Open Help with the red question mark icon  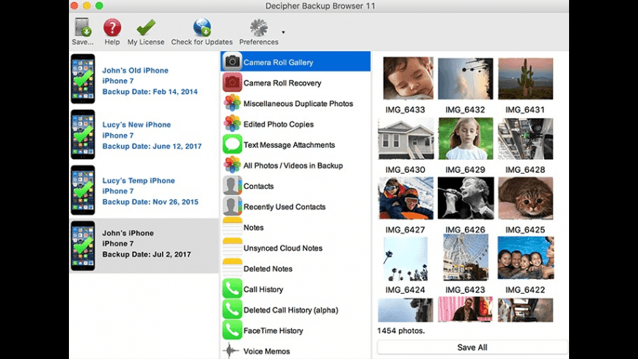(x=112, y=27)
